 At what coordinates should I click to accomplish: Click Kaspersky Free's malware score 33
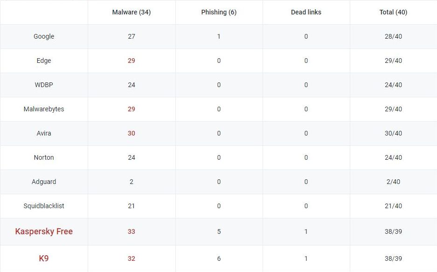[131, 231]
